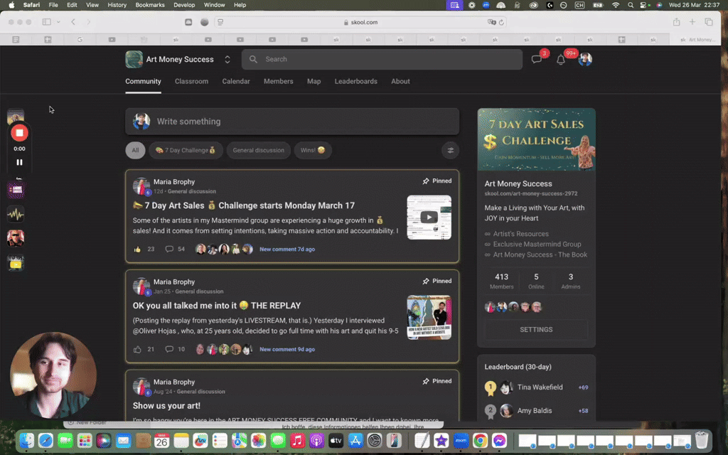This screenshot has height=455, width=728.
Task: Open the date and time in the menu bar
Action: pyautogui.click(x=694, y=5)
